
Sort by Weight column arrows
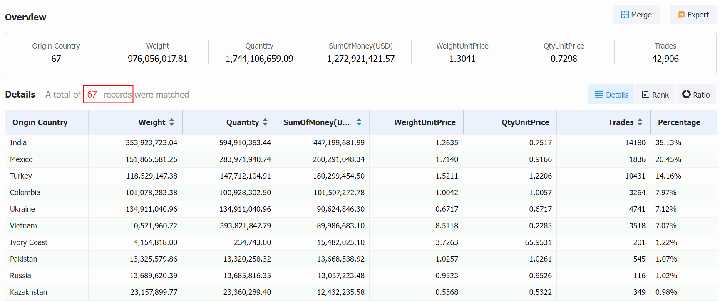(x=171, y=122)
